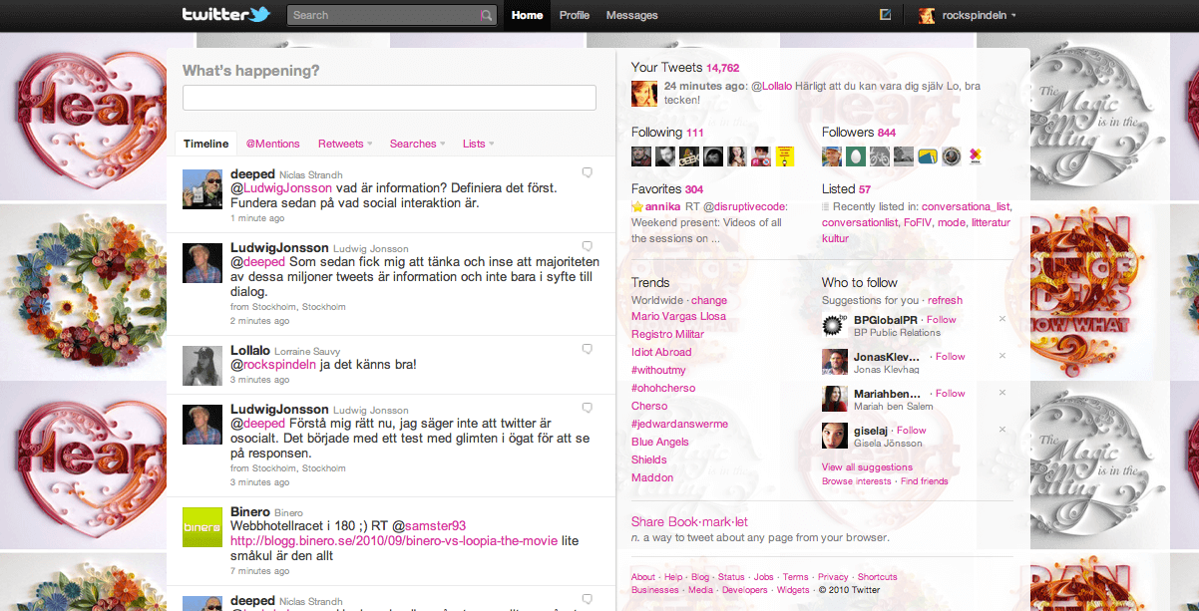
Task: Expand the Lists dropdown
Action: tap(479, 144)
